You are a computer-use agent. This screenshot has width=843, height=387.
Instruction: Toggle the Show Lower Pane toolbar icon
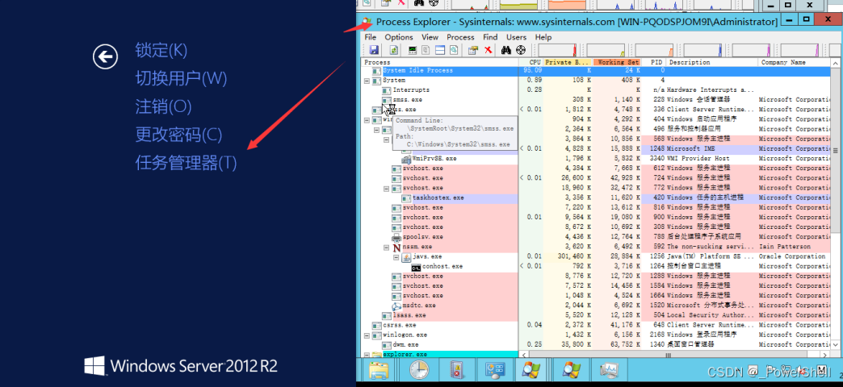[440, 50]
